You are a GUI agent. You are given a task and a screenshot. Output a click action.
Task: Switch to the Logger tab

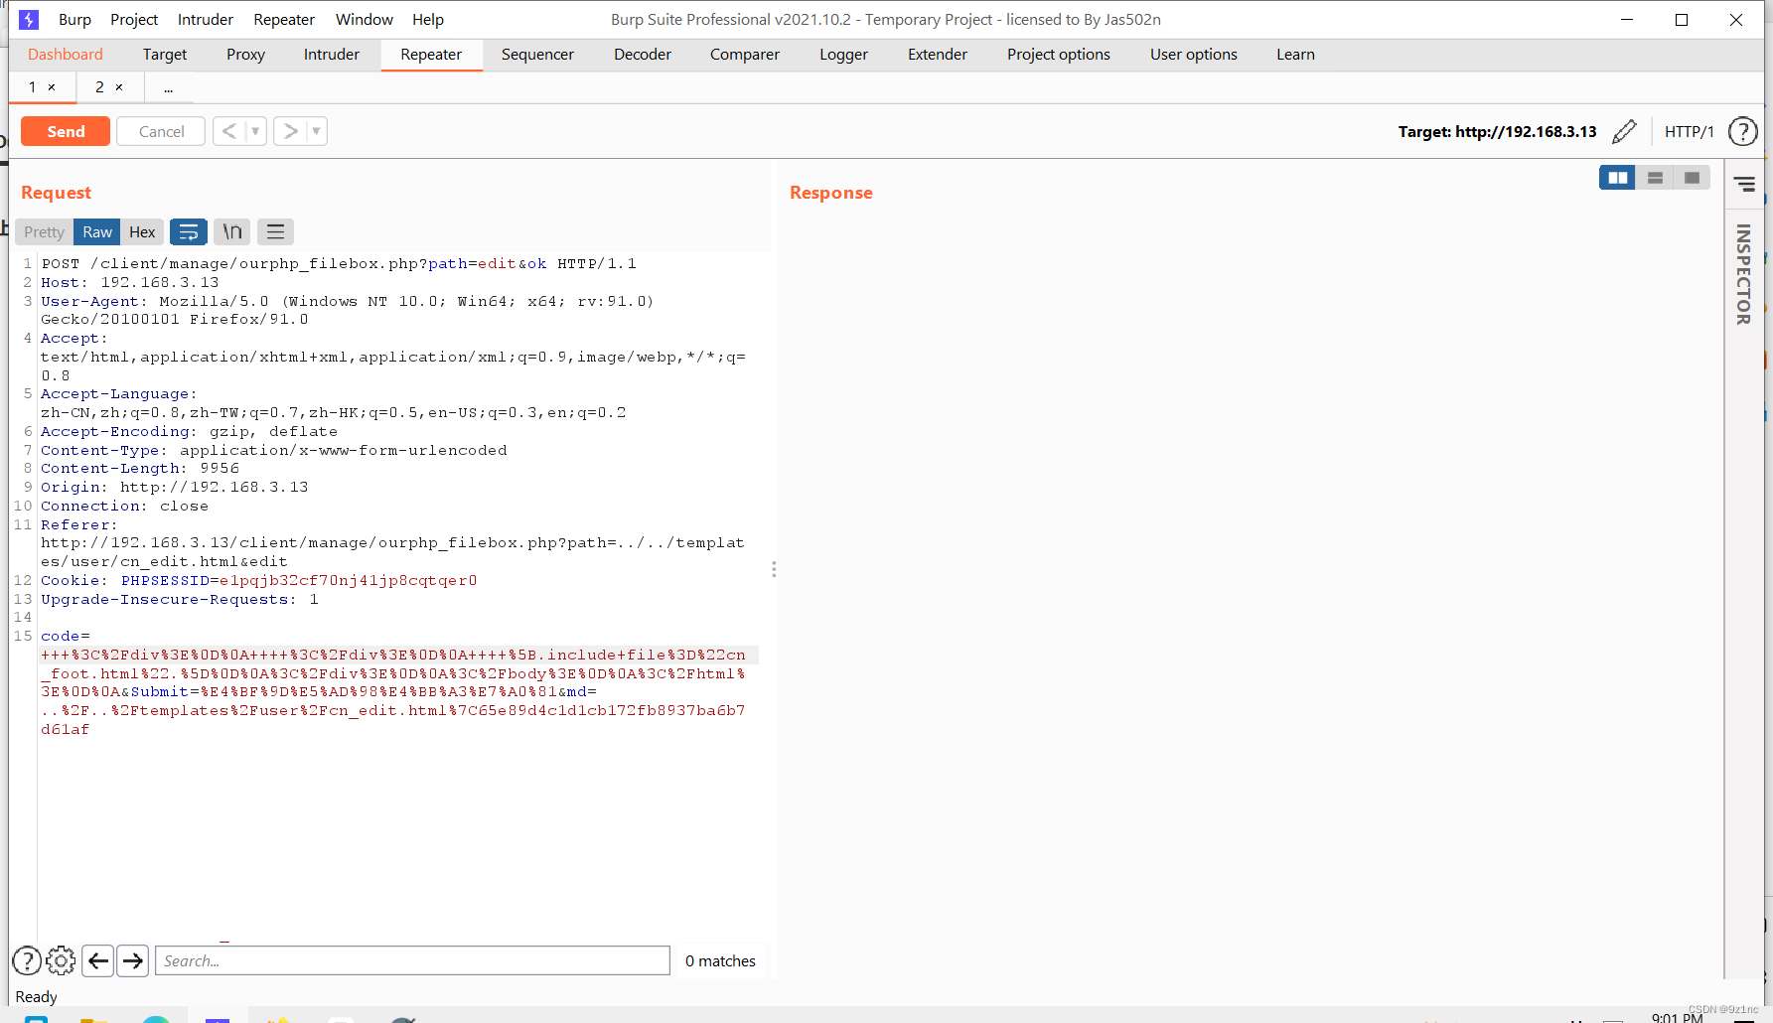844,55
